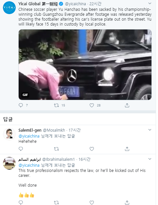Share SalemEl-gen's reply
The width and height of the screenshot is (158, 205).
coord(127,149)
